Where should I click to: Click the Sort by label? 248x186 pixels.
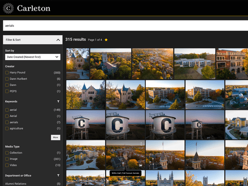(10, 50)
